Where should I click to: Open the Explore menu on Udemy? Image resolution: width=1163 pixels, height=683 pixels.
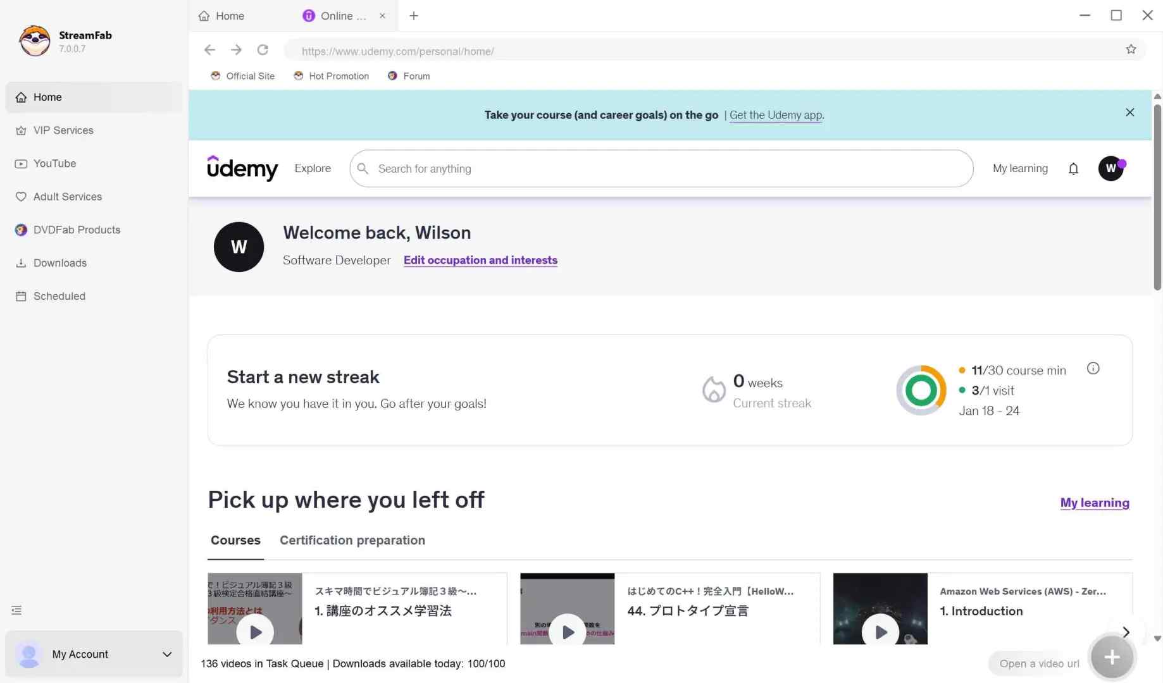click(x=312, y=168)
